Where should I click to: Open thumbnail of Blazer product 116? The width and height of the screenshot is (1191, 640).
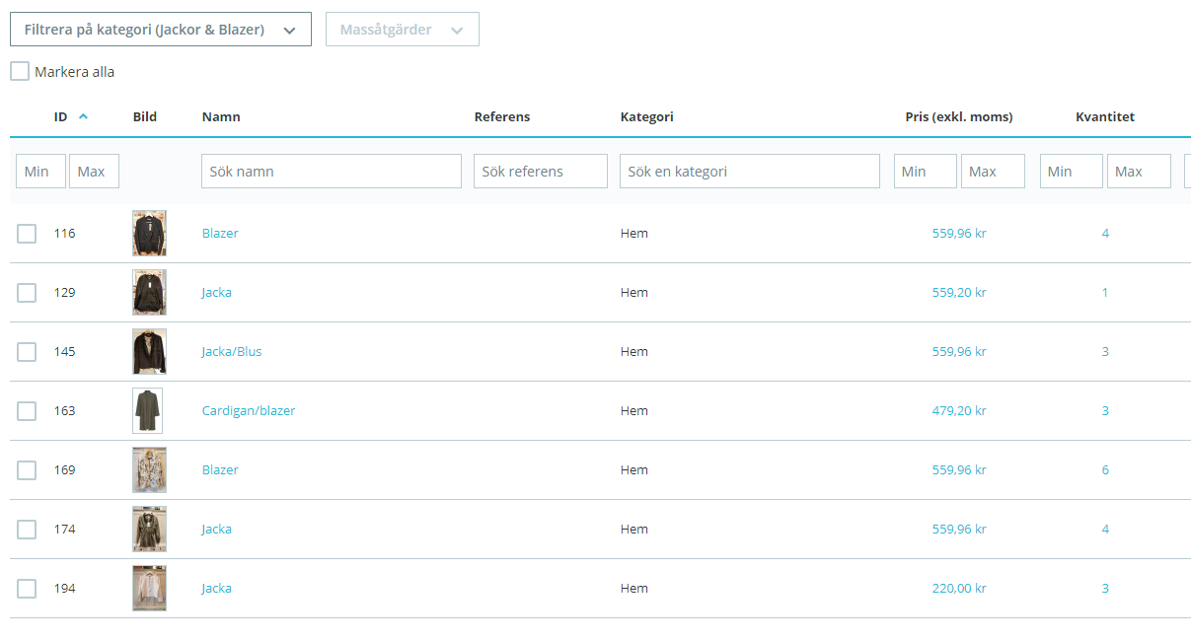point(149,233)
